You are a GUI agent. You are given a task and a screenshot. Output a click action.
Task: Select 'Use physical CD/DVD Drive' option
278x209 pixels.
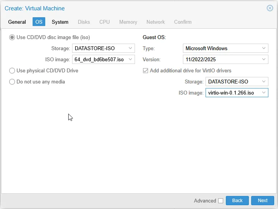[x=12, y=71]
